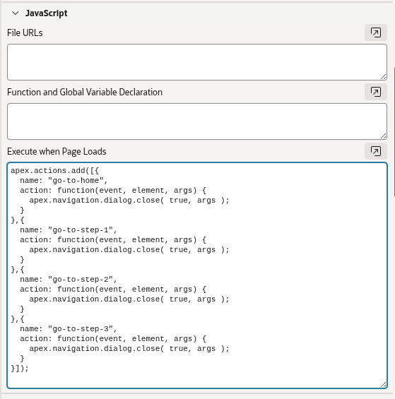The width and height of the screenshot is (395, 399).
Task: Click the Execute when Page Loads label
Action: pos(57,151)
